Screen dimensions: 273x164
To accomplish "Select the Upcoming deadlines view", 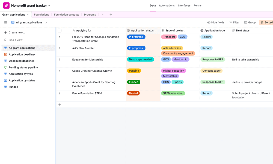I will pos(22,61).
